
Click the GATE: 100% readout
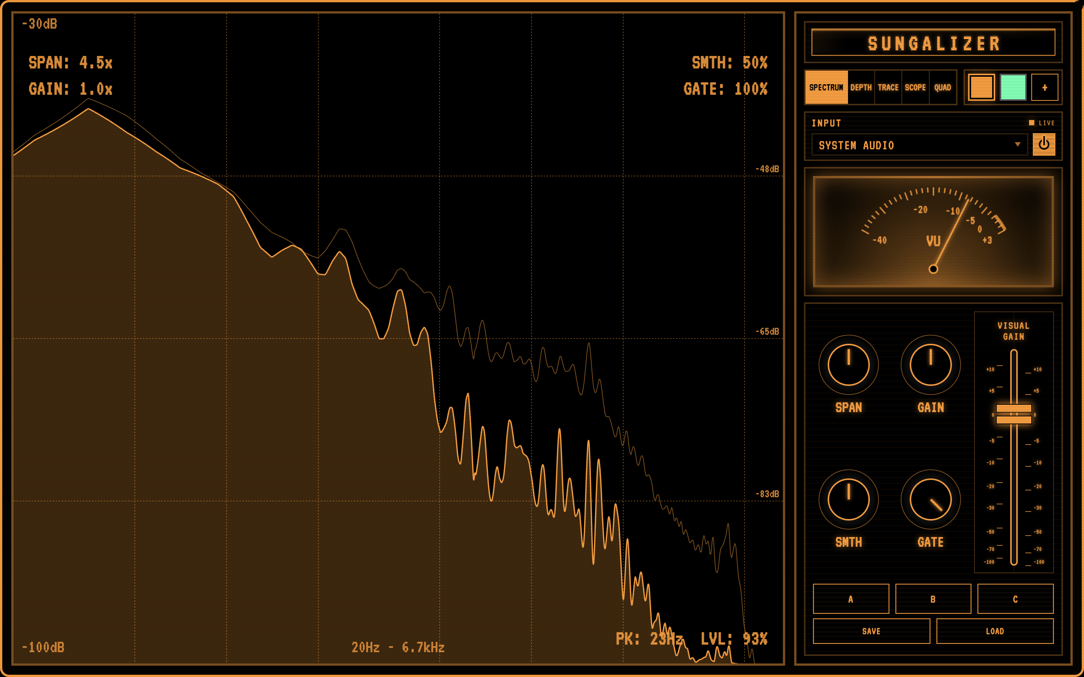725,89
